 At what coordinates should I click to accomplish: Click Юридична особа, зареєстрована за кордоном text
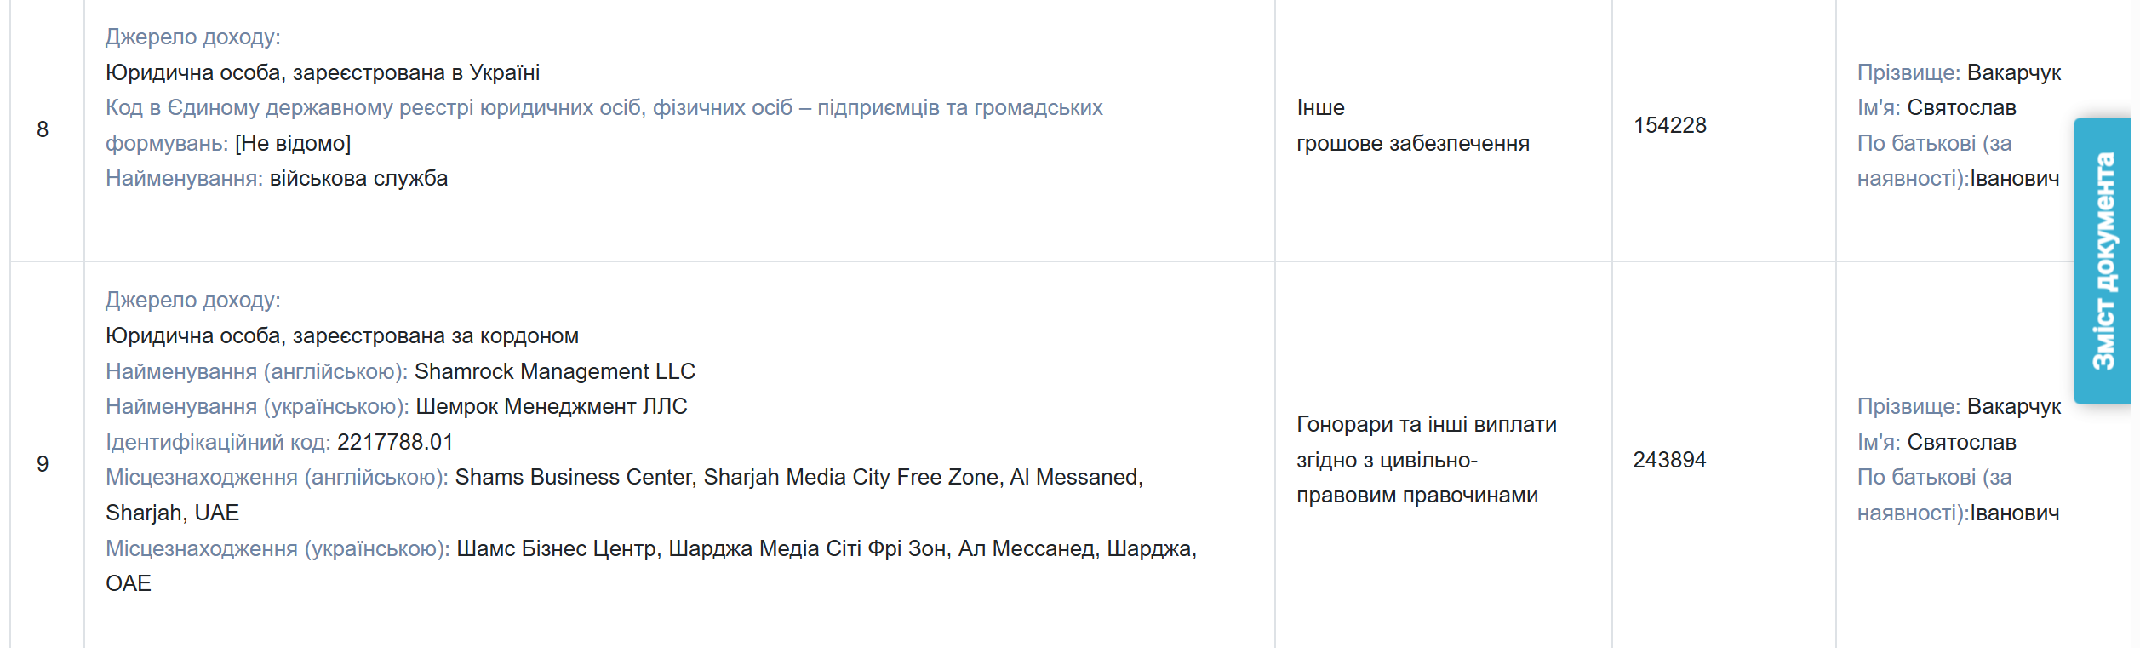(341, 336)
